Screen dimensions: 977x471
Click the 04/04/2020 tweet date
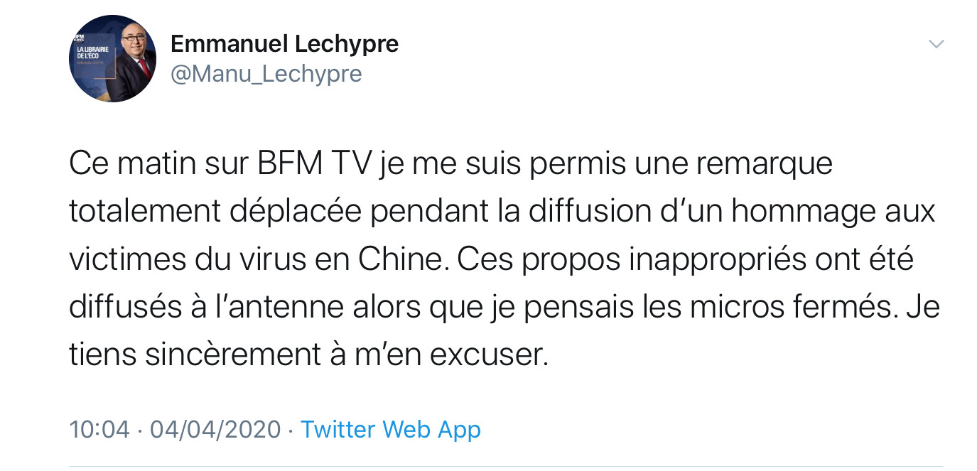coord(215,429)
